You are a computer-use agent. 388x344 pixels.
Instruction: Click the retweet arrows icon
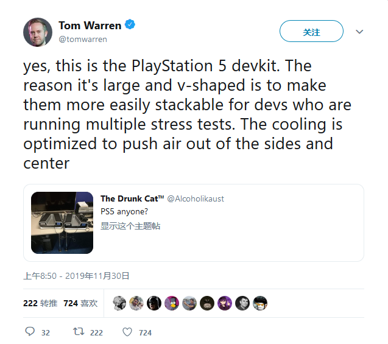click(x=79, y=332)
